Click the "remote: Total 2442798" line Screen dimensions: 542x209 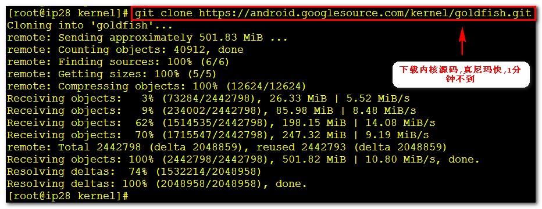tap(227, 147)
